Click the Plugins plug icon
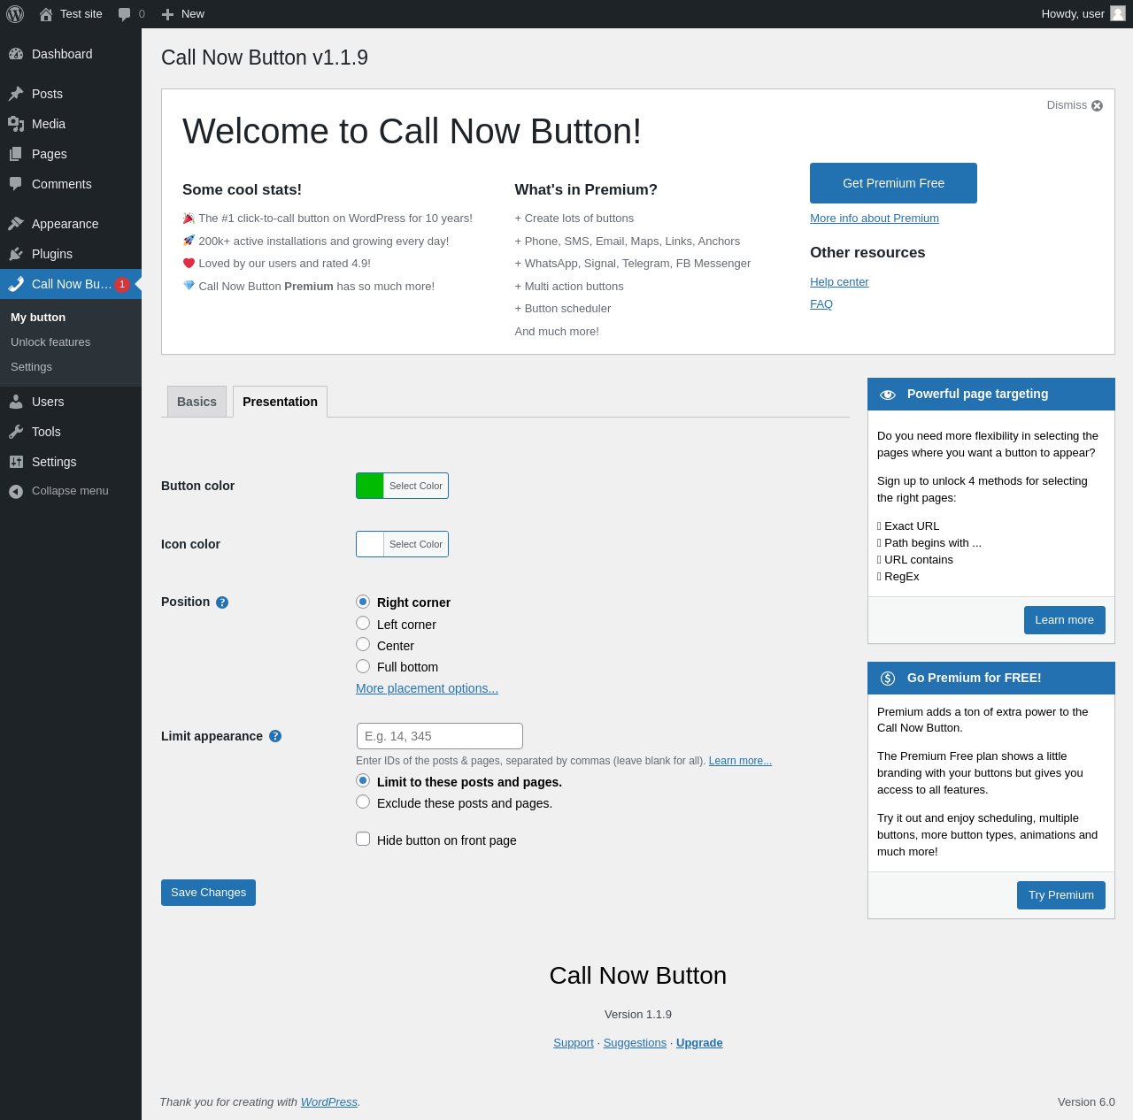 (16, 254)
